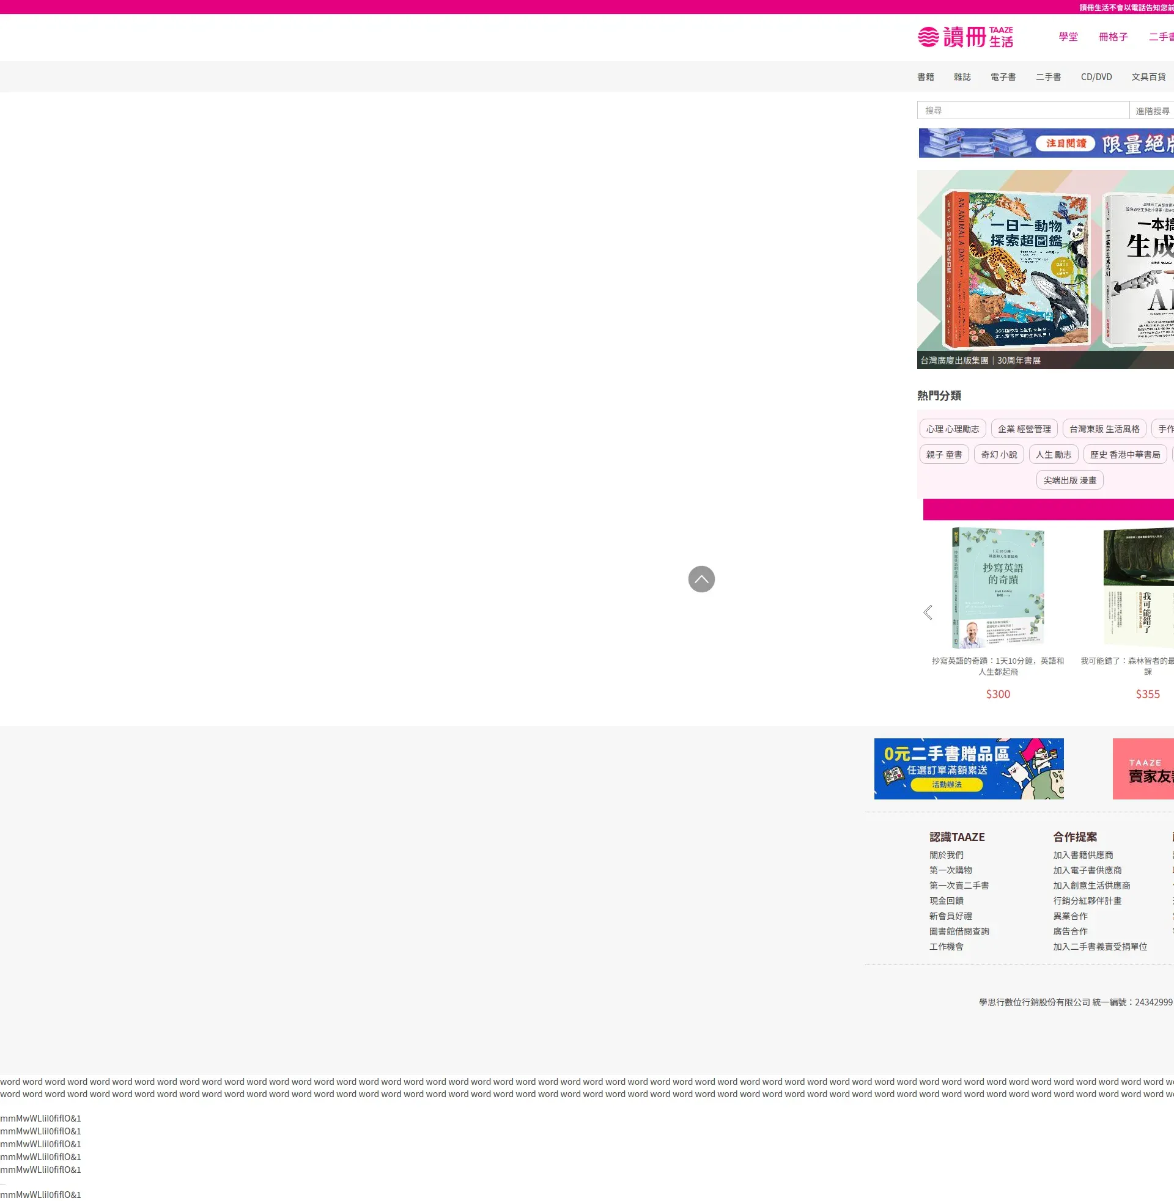The height and width of the screenshot is (1201, 1174).
Task: Go to the CD/DVD category tab
Action: point(1096,77)
